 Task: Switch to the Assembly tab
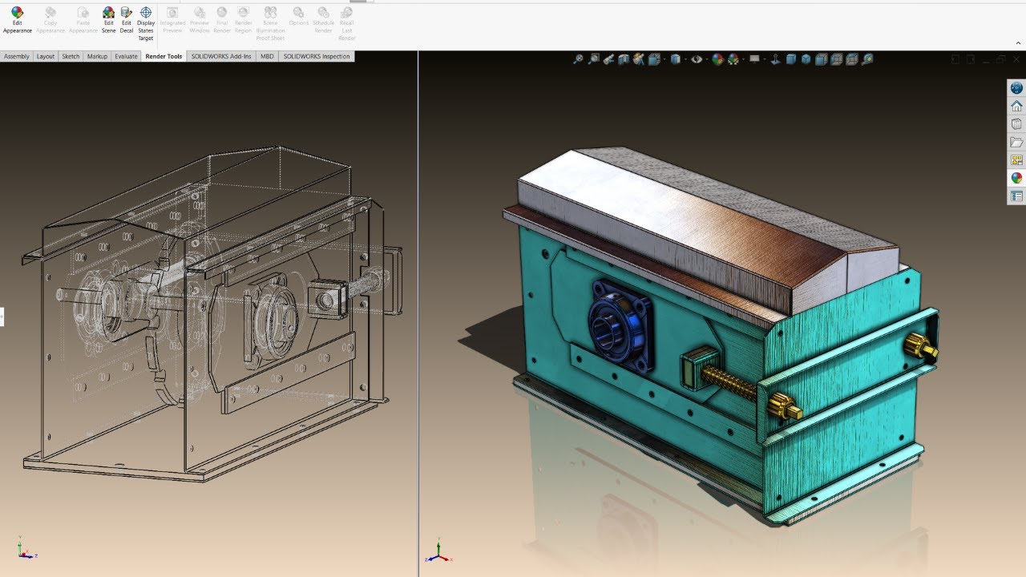16,57
